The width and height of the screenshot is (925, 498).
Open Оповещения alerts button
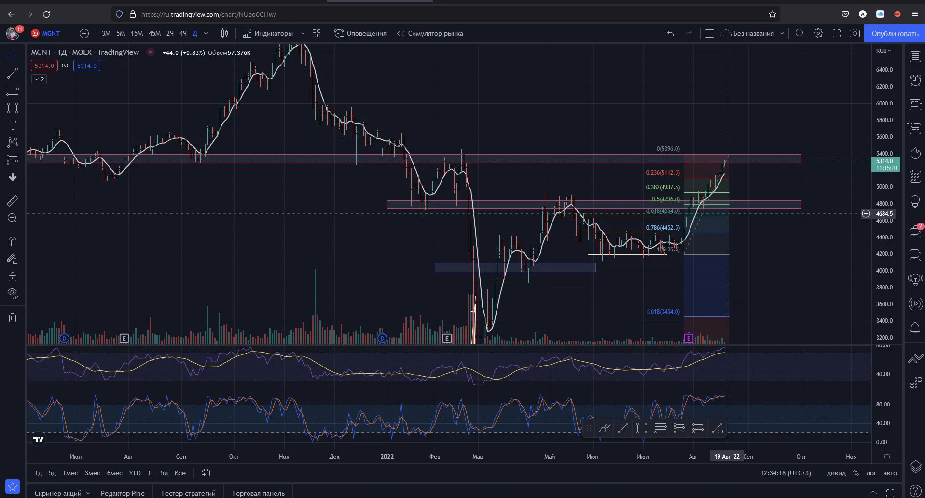(x=360, y=33)
